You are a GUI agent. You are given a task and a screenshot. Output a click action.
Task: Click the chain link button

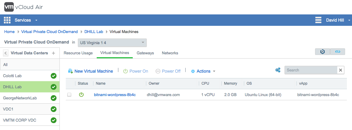(x=338, y=52)
